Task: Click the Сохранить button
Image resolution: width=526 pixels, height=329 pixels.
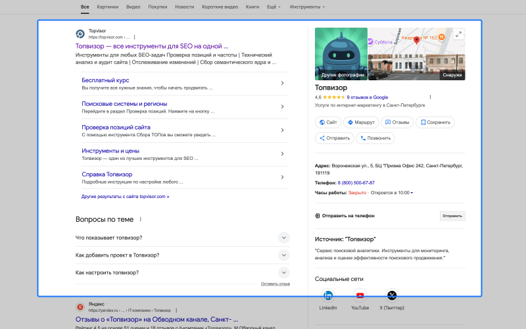Action: tap(435, 122)
